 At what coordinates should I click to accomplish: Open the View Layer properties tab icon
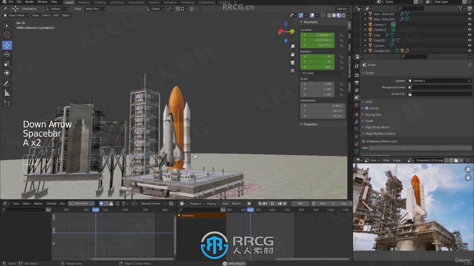tap(357, 90)
